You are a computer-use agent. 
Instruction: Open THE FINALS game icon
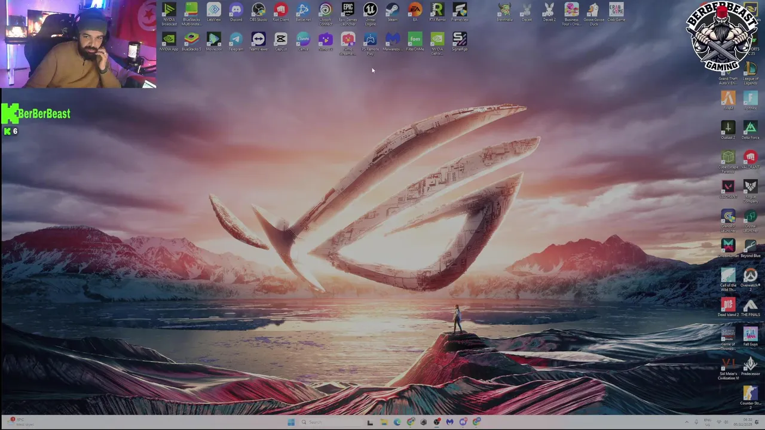[751, 307]
